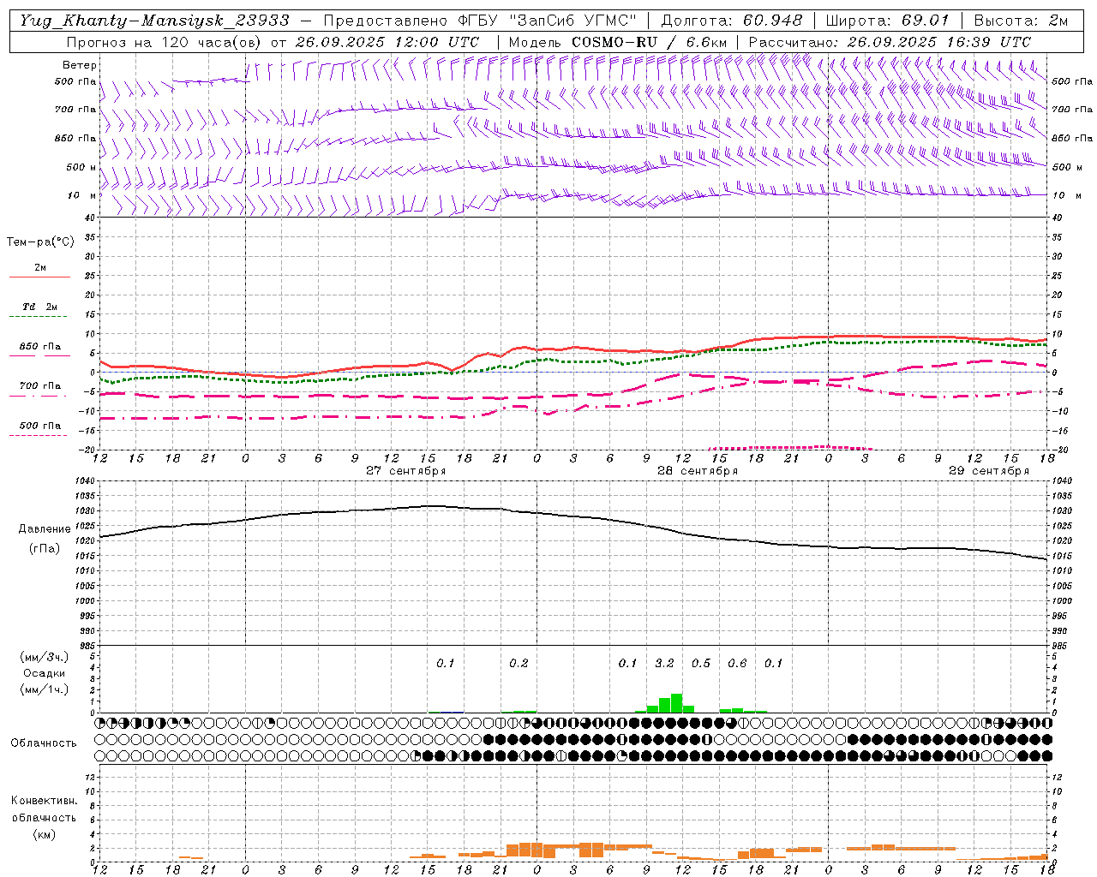Select the Тем-ра(°C) axis title
This screenshot has width=1097, height=877.
(x=40, y=242)
